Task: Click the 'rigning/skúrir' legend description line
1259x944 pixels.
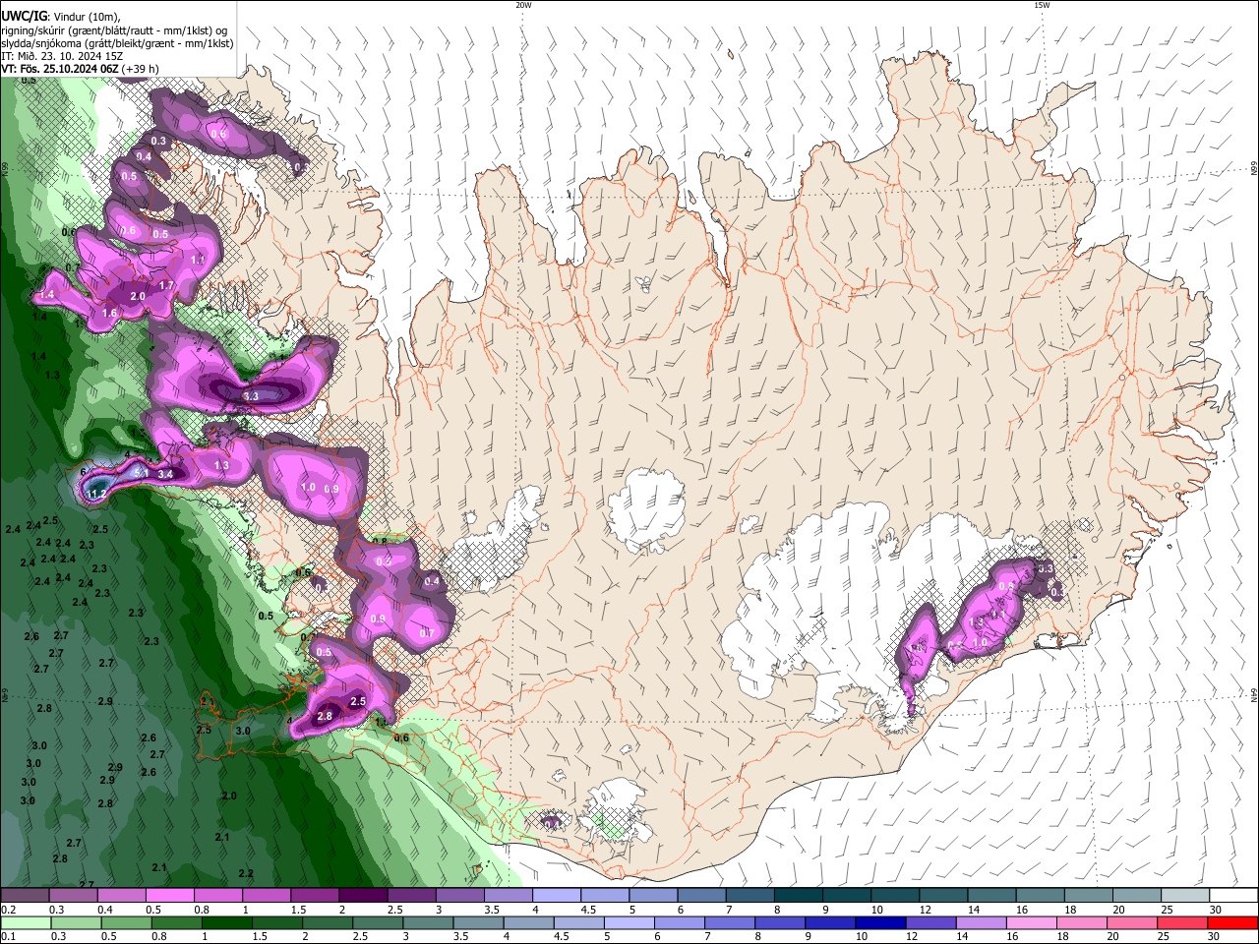Action: [x=114, y=29]
